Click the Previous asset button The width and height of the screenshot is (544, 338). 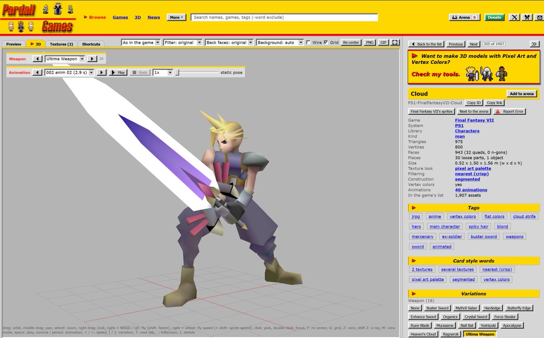click(x=456, y=44)
